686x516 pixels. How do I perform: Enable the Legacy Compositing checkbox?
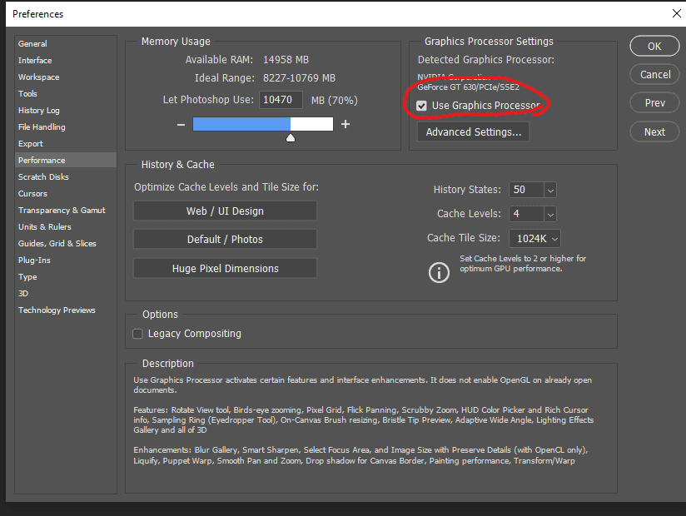point(138,334)
